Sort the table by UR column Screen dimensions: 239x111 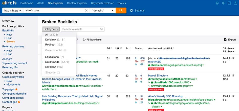(118, 48)
